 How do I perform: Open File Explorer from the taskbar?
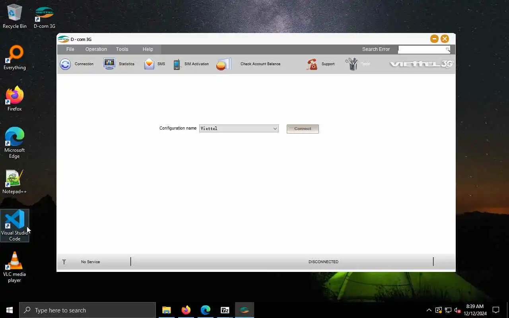click(x=166, y=310)
